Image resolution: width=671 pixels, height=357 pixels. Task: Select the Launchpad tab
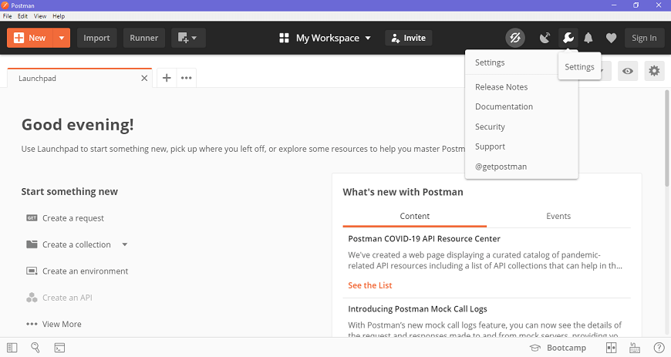pos(79,79)
